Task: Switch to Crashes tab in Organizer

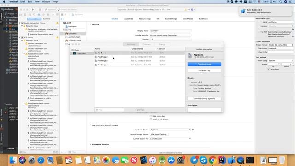Action: (147, 44)
